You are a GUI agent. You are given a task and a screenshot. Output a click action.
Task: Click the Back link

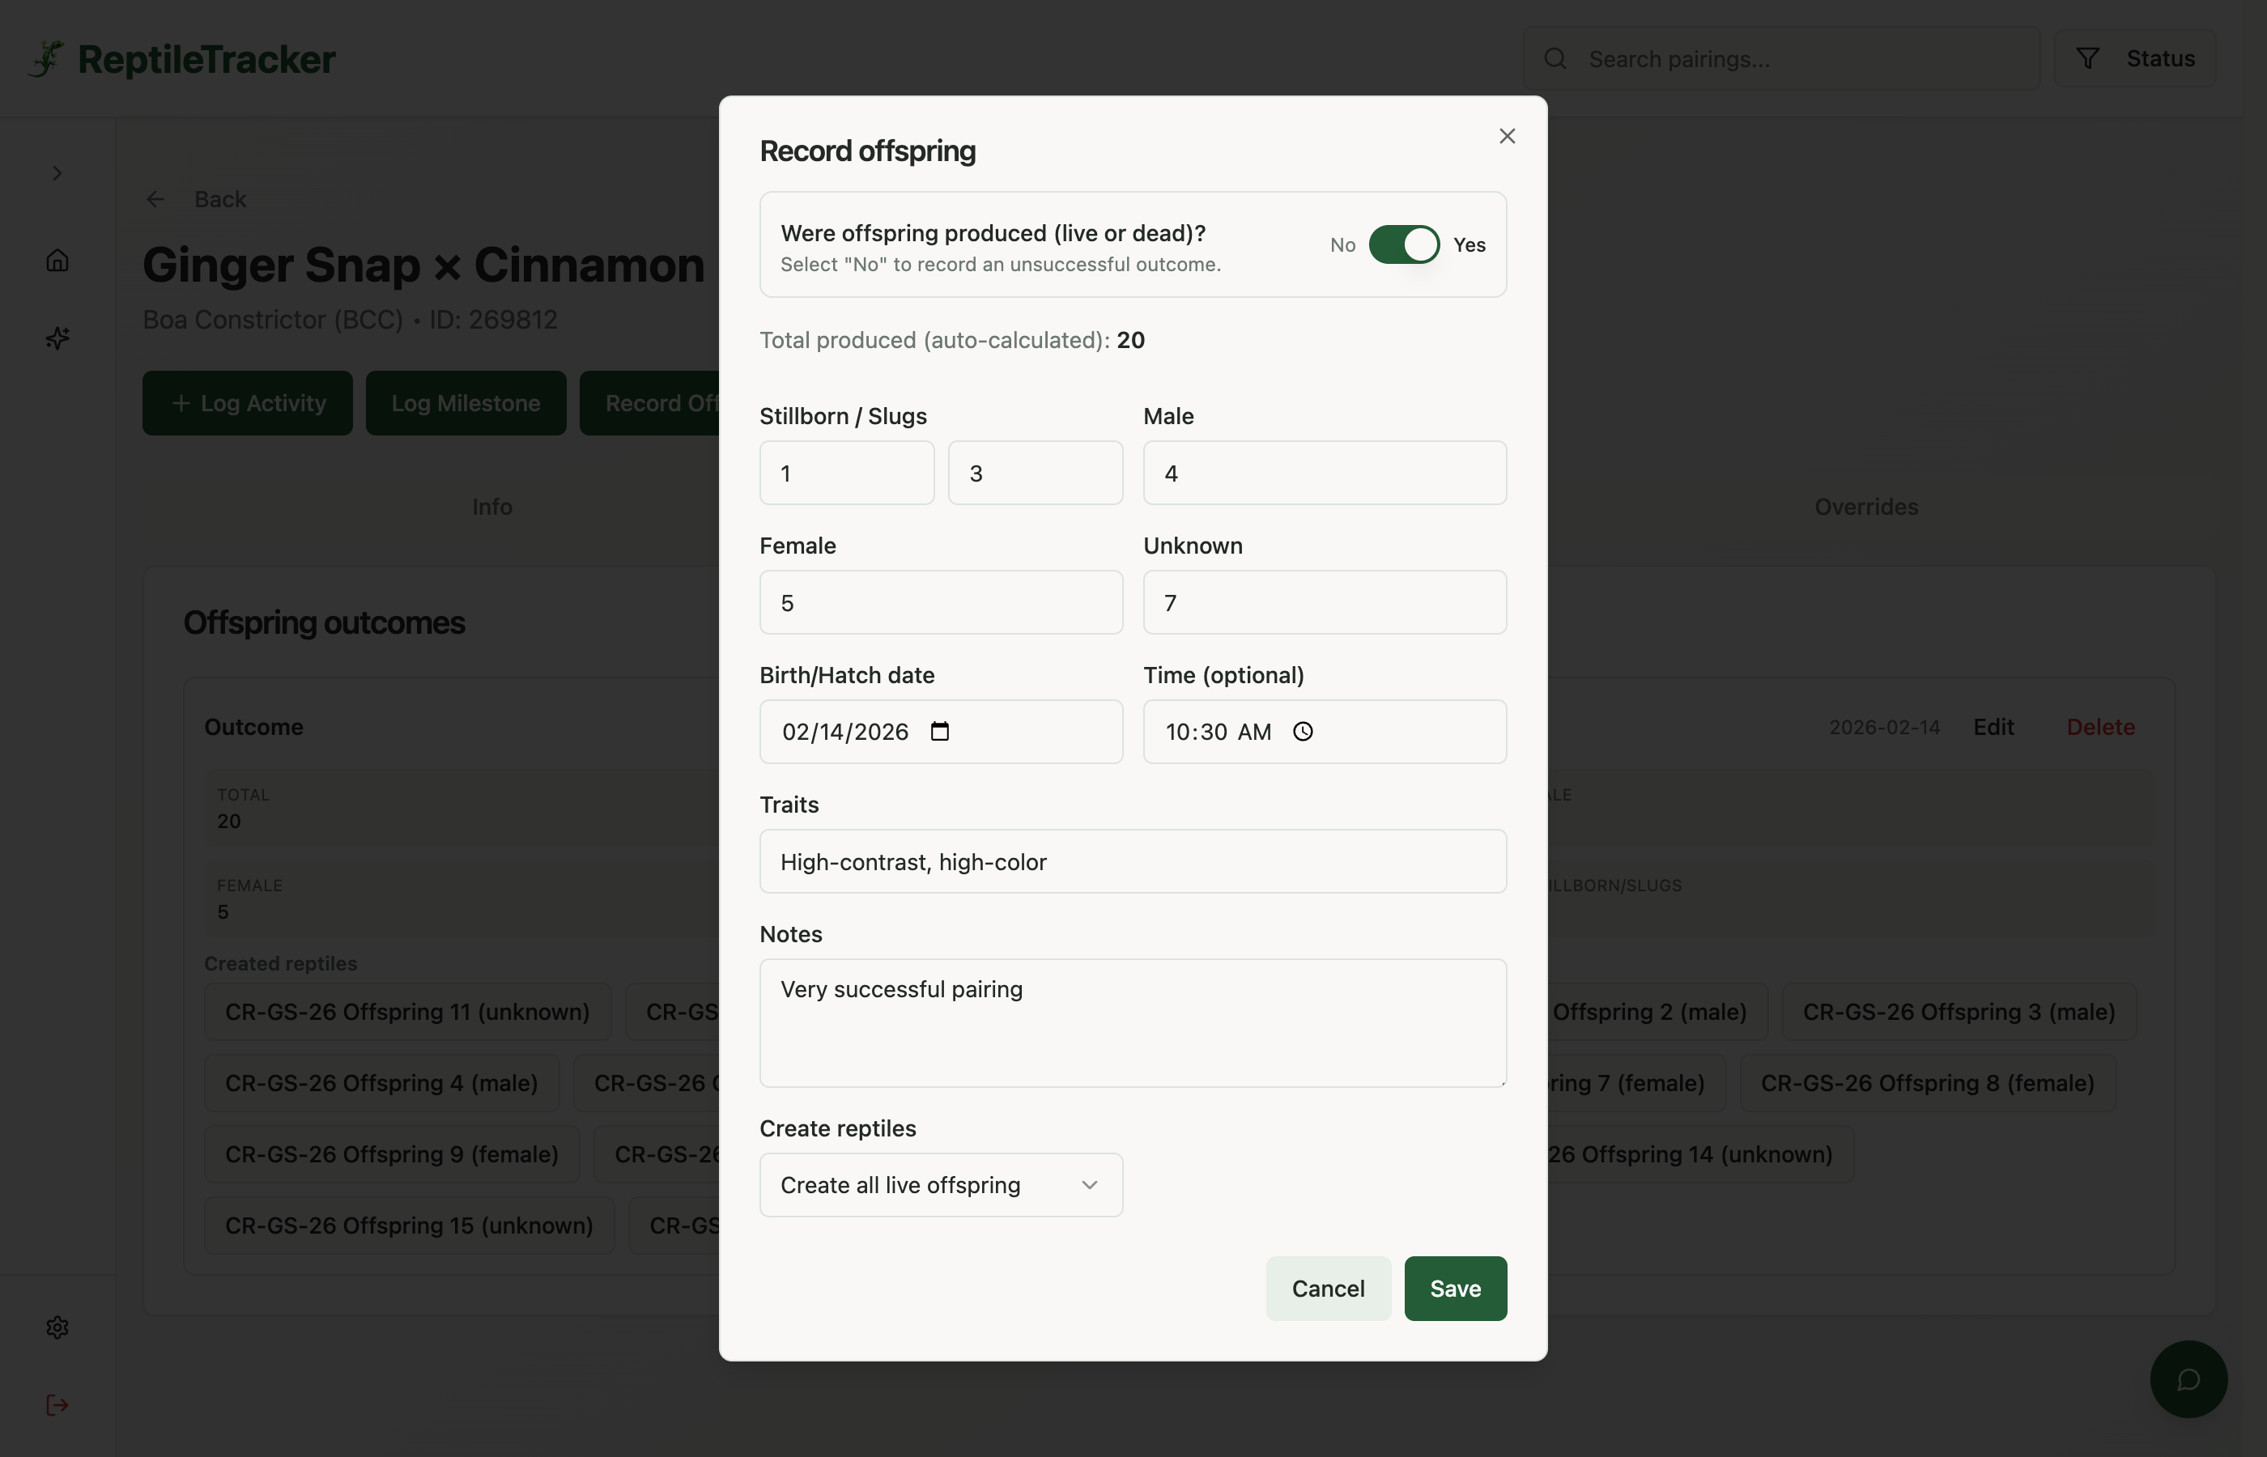pyautogui.click(x=219, y=200)
